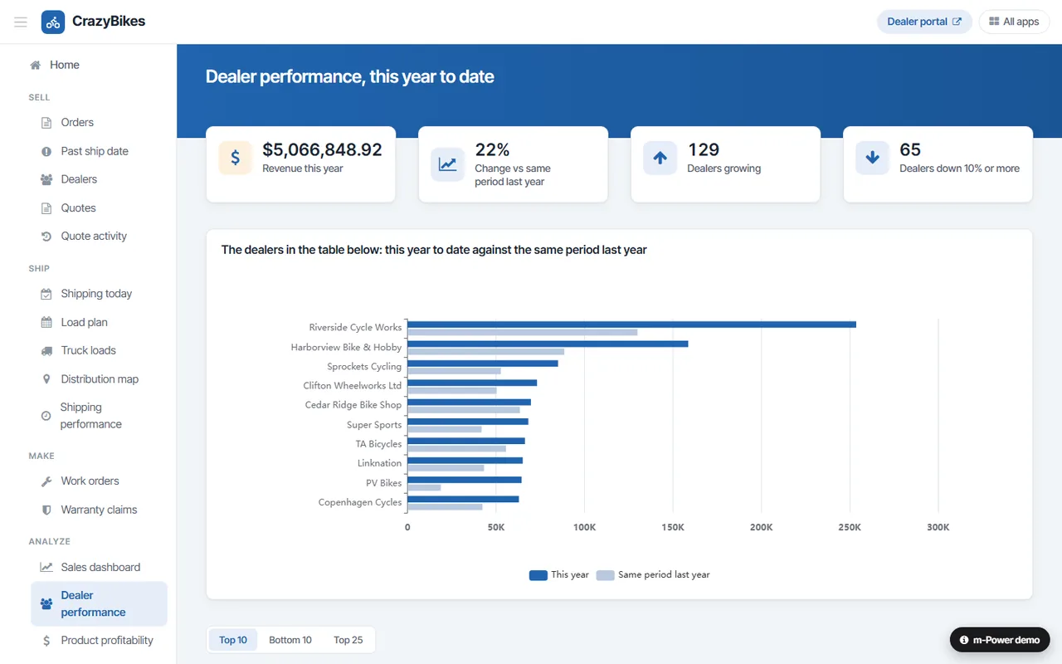Viewport: 1062px width, 664px height.
Task: Open the All apps menu
Action: (1014, 22)
